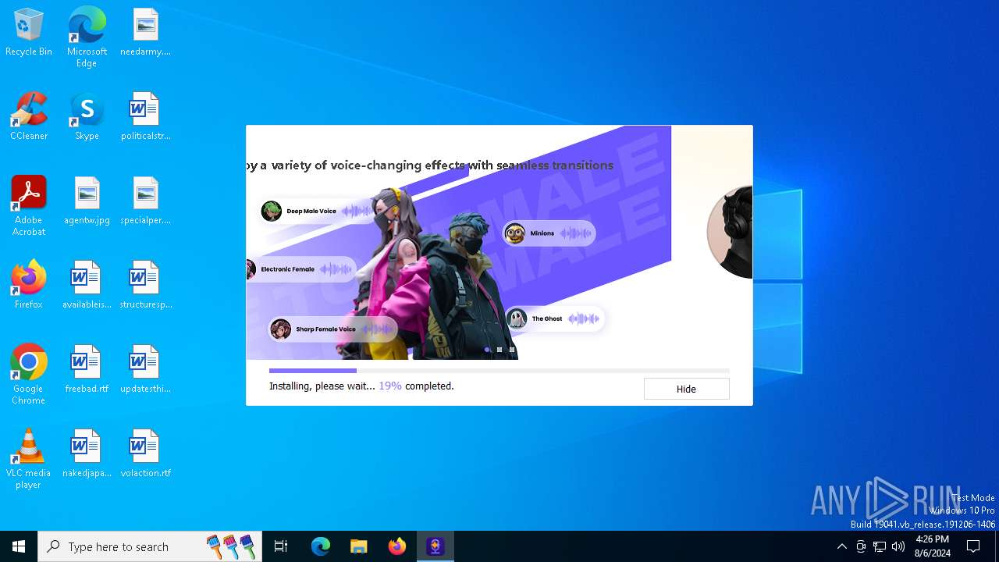The image size is (999, 562).
Task: Click the installer progress bar
Action: click(499, 371)
